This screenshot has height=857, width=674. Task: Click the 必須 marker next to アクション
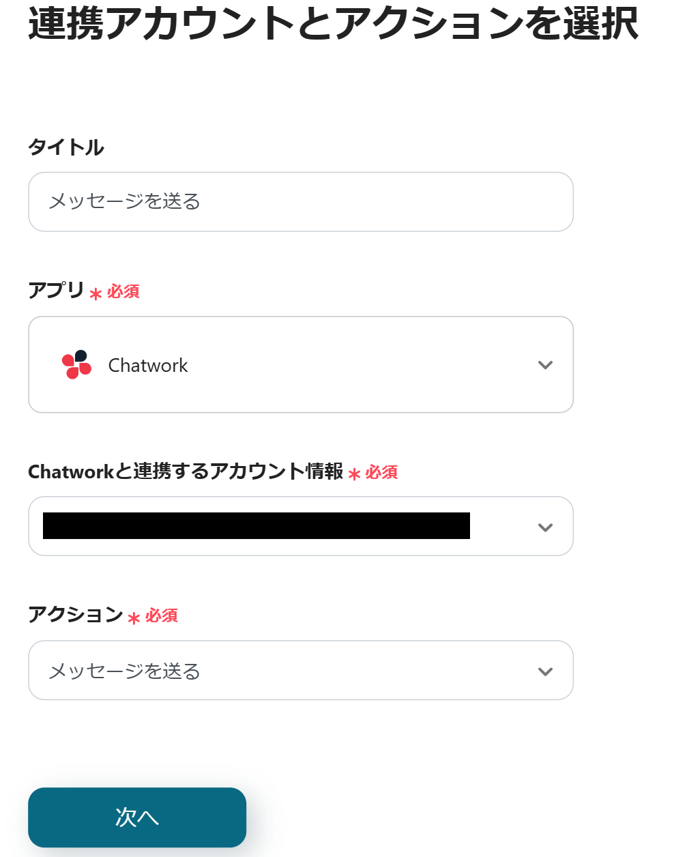(x=162, y=616)
